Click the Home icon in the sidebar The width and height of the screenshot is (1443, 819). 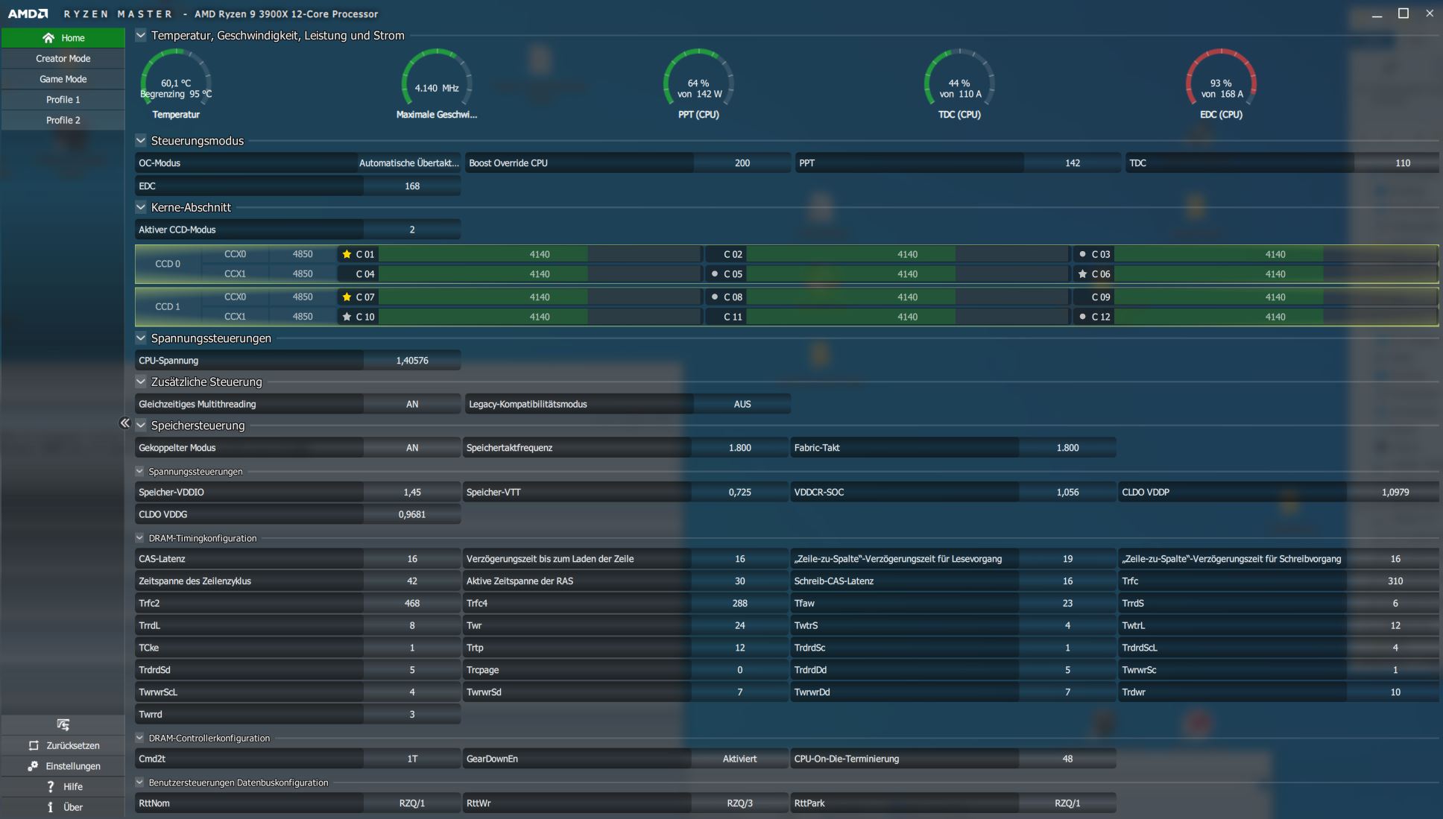[x=48, y=38]
